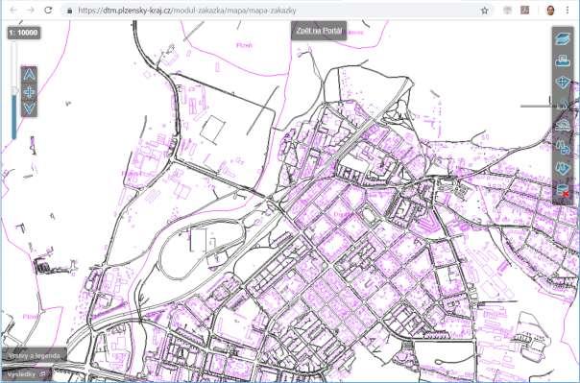Click the clear selection red-X icon
580x383 pixels.
[x=563, y=191]
